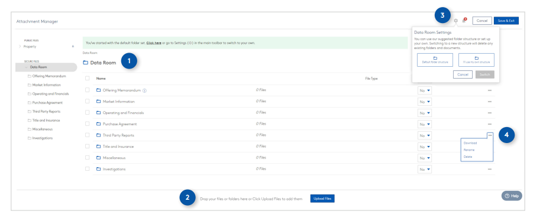
Task: Click folder icon of Third Party Reports row
Action: (99, 135)
